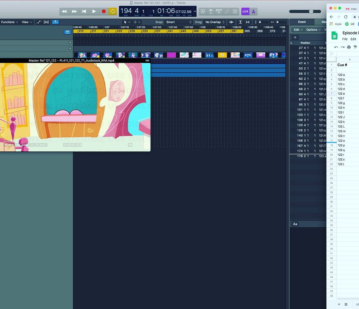This screenshot has height=309, width=359.
Task: Open the QB bookmark in Chrome
Action: [350, 24]
